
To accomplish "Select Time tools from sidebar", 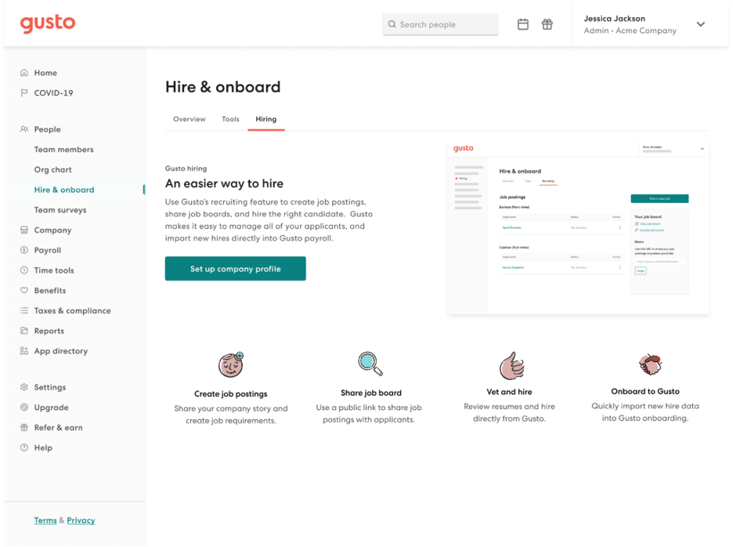I will click(x=57, y=270).
